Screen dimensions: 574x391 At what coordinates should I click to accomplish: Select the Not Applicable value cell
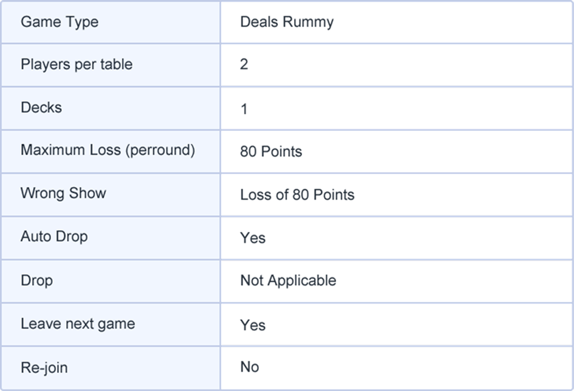[x=288, y=281]
